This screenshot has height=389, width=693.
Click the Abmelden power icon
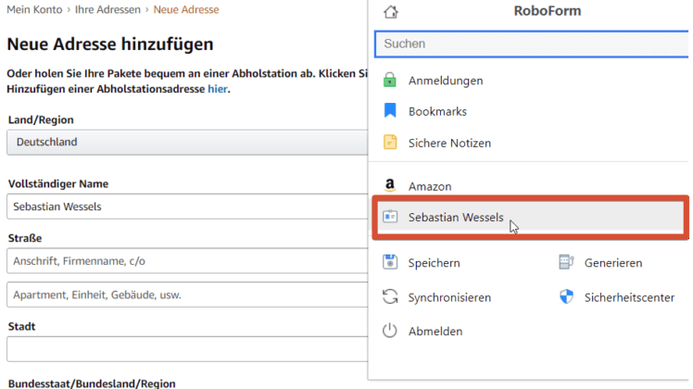pyautogui.click(x=390, y=331)
